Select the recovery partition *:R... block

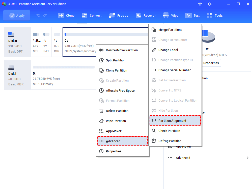coord(36,42)
